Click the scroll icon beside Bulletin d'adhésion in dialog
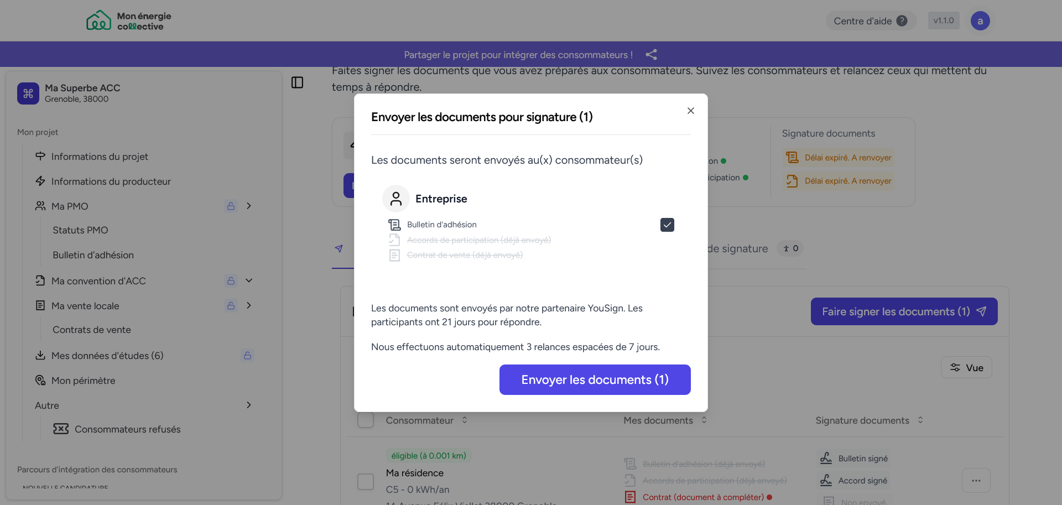Image resolution: width=1062 pixels, height=505 pixels. 394,225
